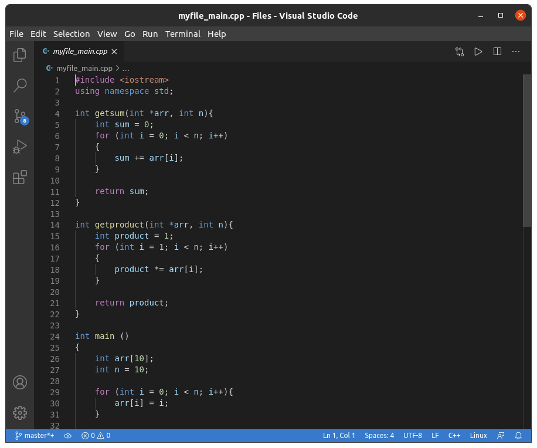Viewport: 537px width, 448px height.
Task: Open the Selection menu
Action: click(72, 34)
